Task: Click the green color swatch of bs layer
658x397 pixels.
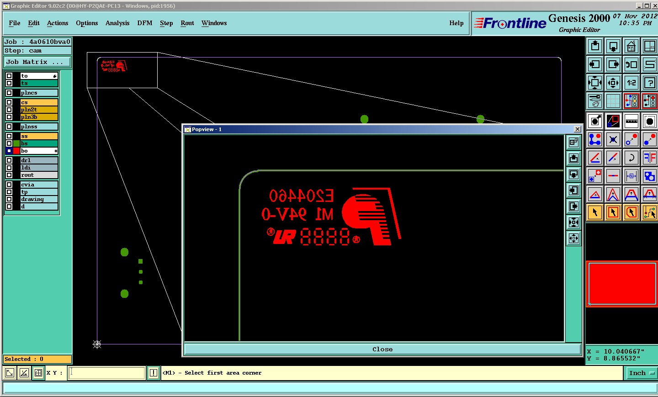Action: (x=16, y=143)
